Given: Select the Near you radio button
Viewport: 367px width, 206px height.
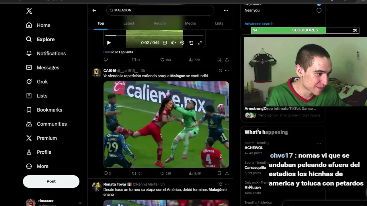Looking at the screenshot, I should pos(319,10).
